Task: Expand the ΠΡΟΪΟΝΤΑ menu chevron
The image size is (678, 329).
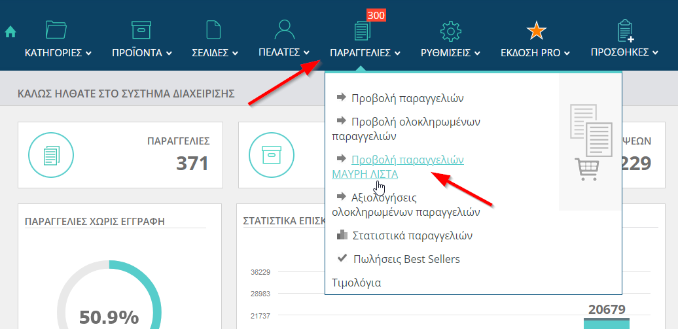Action: [169, 53]
